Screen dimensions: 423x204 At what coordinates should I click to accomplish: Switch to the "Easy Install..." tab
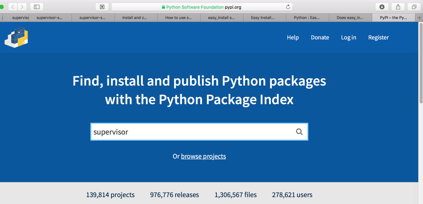click(263, 18)
